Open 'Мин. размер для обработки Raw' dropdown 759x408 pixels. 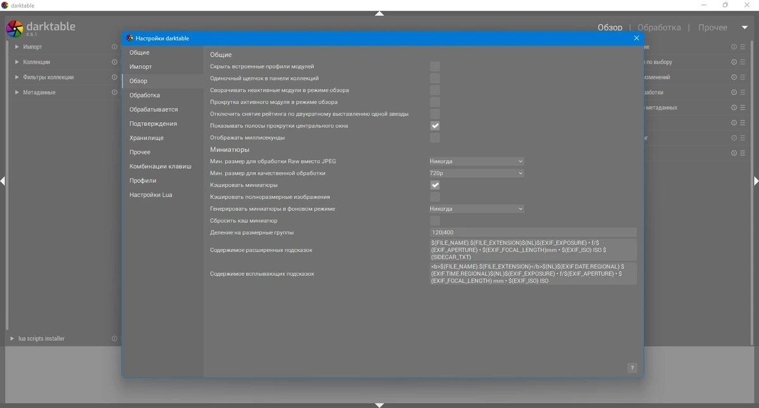point(477,161)
